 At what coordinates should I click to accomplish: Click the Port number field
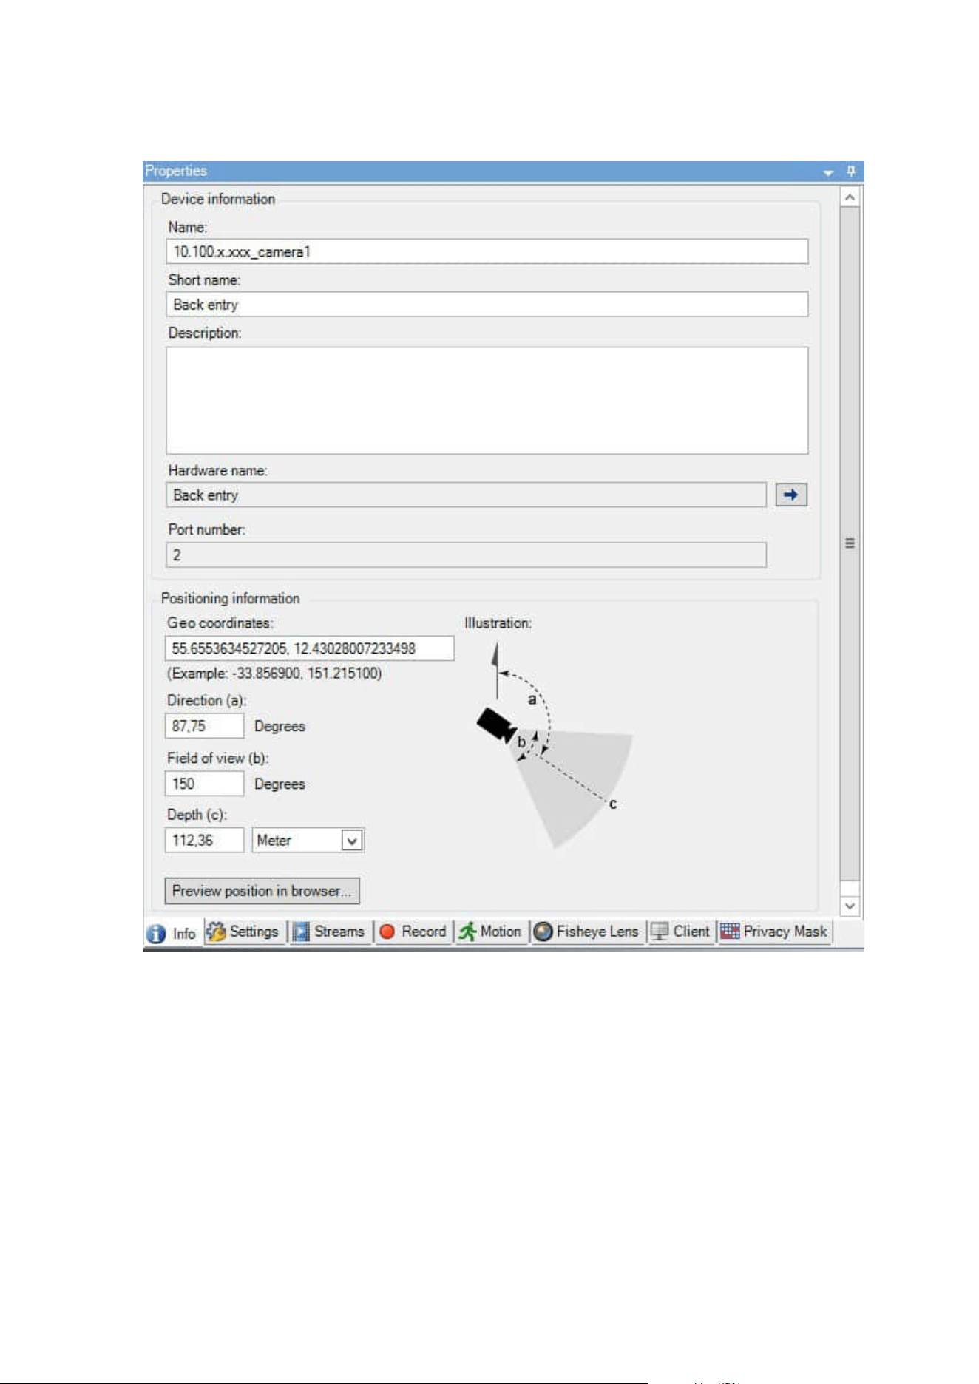click(x=466, y=555)
